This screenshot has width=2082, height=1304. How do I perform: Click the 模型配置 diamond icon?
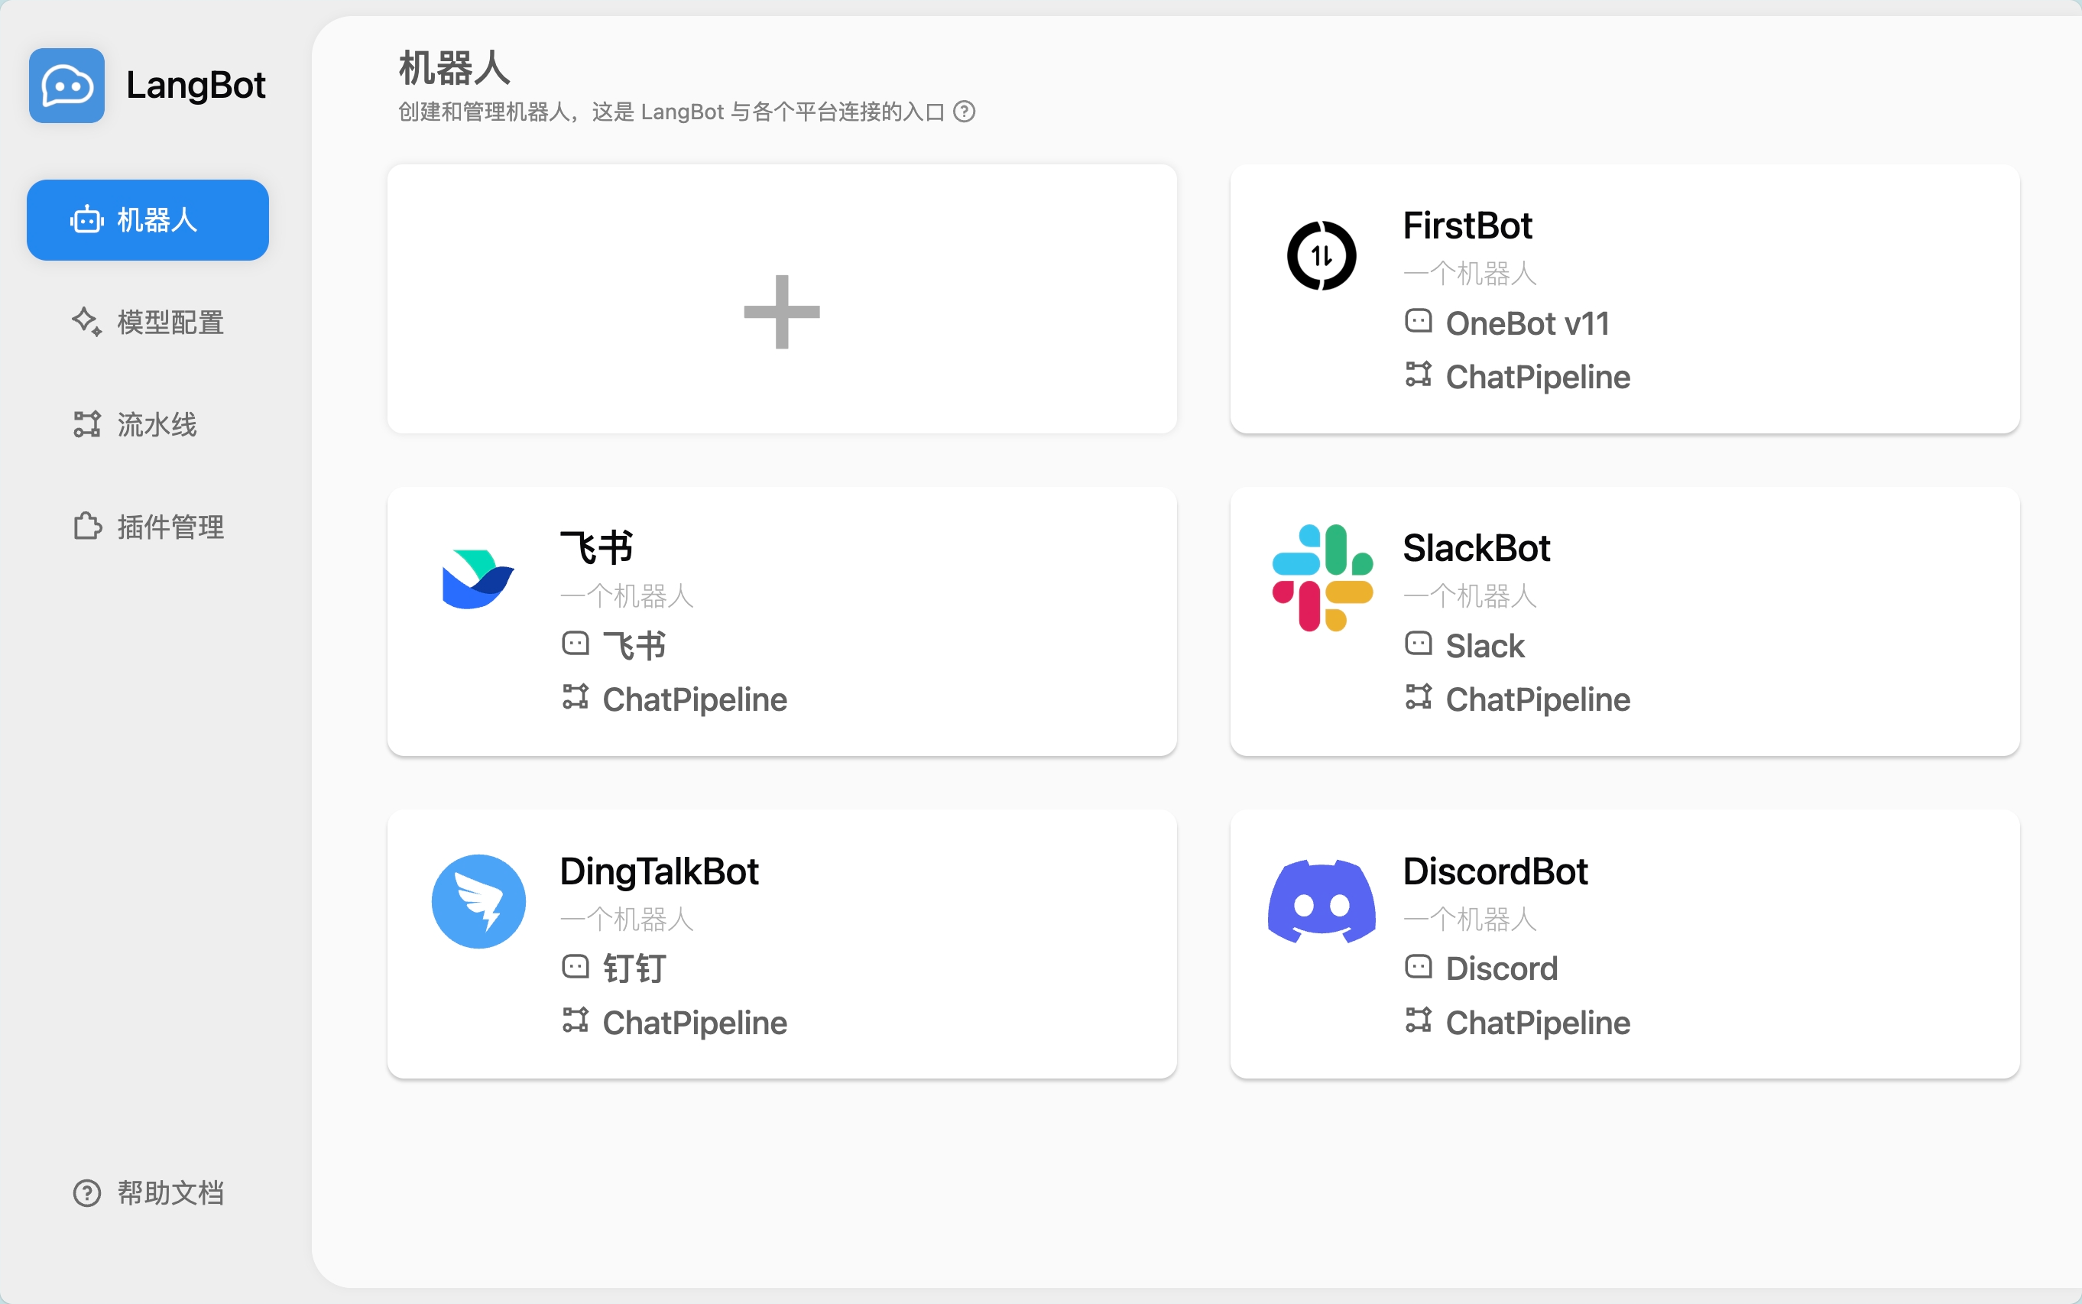click(x=86, y=322)
